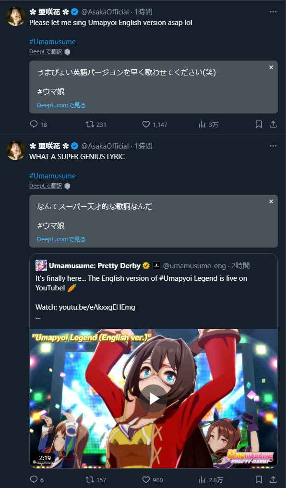Reply to the second tweet with 6 comments
The width and height of the screenshot is (286, 488).
coord(34,480)
